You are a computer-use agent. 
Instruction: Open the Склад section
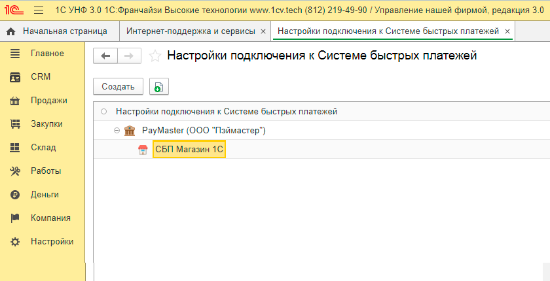tap(43, 147)
